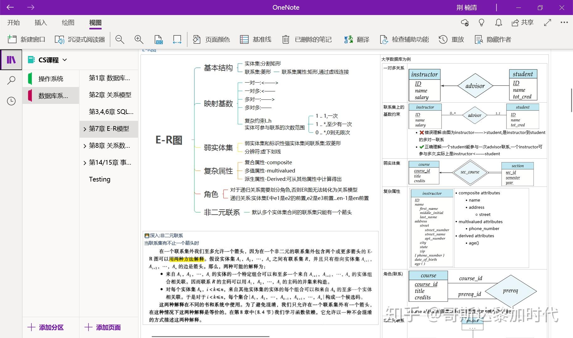Image resolution: width=573 pixels, height=338 pixels.
Task: Switch to the 开始 (Home) tab
Action: pos(13,23)
